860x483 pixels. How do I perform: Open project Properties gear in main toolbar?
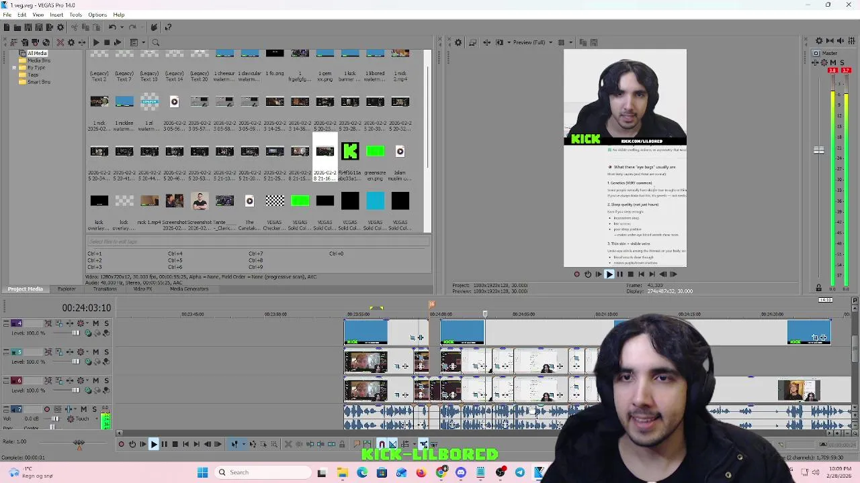pyautogui.click(x=60, y=28)
